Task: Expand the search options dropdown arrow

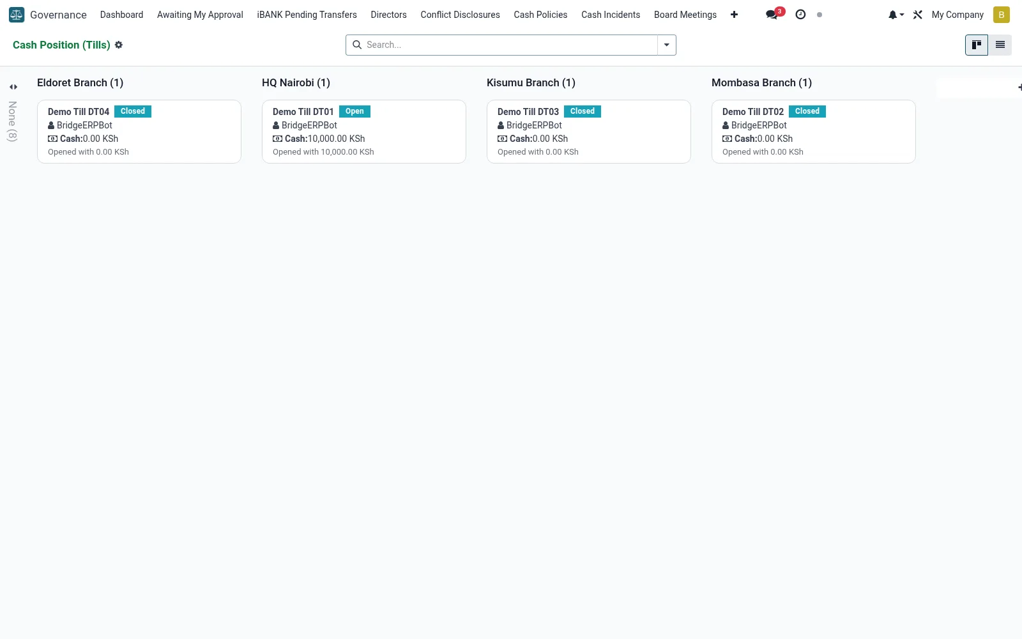Action: [666, 45]
